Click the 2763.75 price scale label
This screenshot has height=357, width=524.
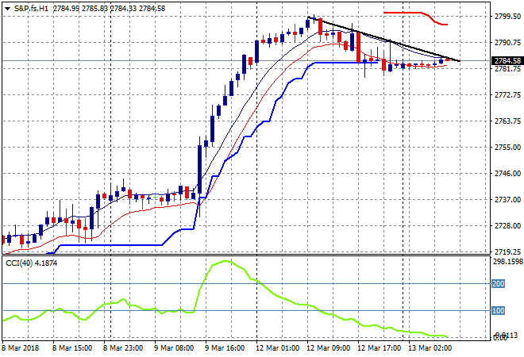[506, 121]
